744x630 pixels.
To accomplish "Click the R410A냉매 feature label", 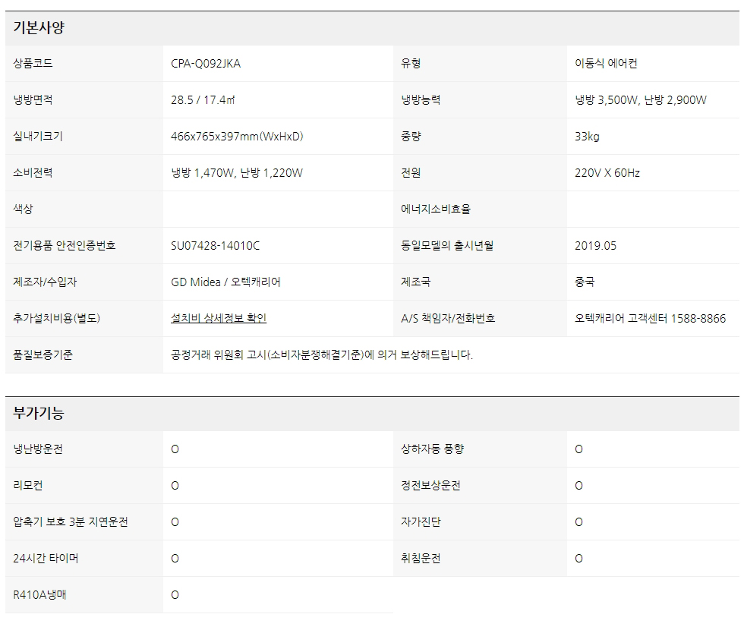I will [x=39, y=595].
